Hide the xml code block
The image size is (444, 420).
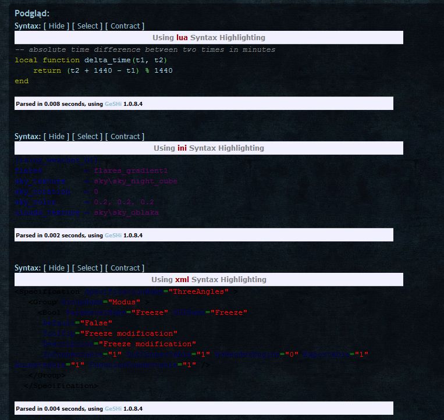click(x=56, y=268)
